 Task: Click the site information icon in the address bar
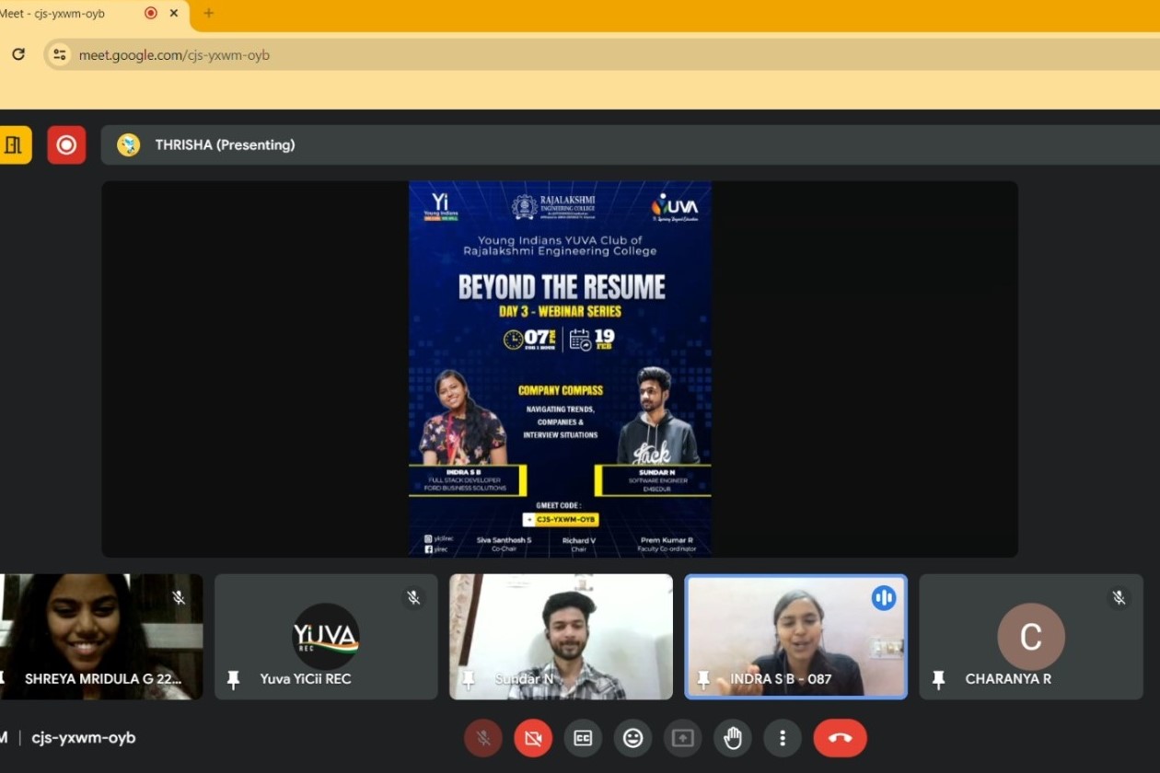click(x=60, y=54)
